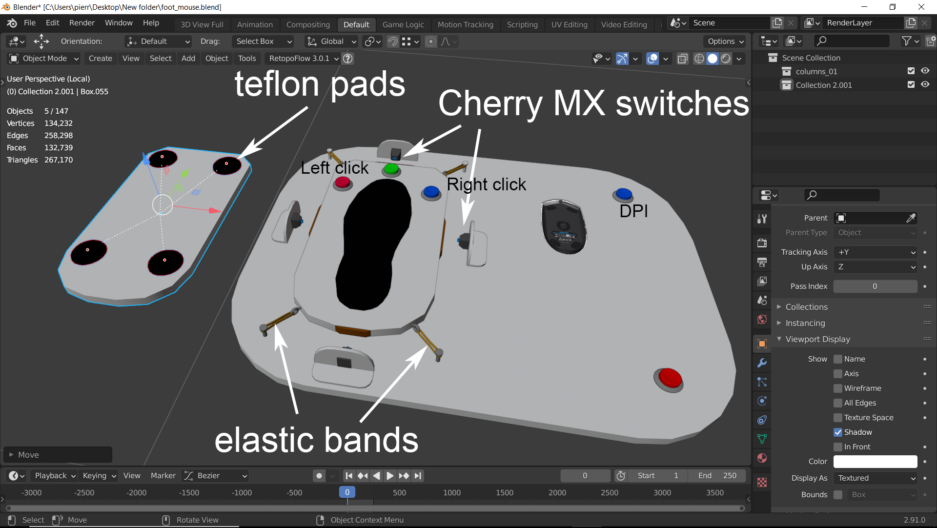The width and height of the screenshot is (937, 528).
Task: Click the Move tool icon in header
Action: (41, 41)
